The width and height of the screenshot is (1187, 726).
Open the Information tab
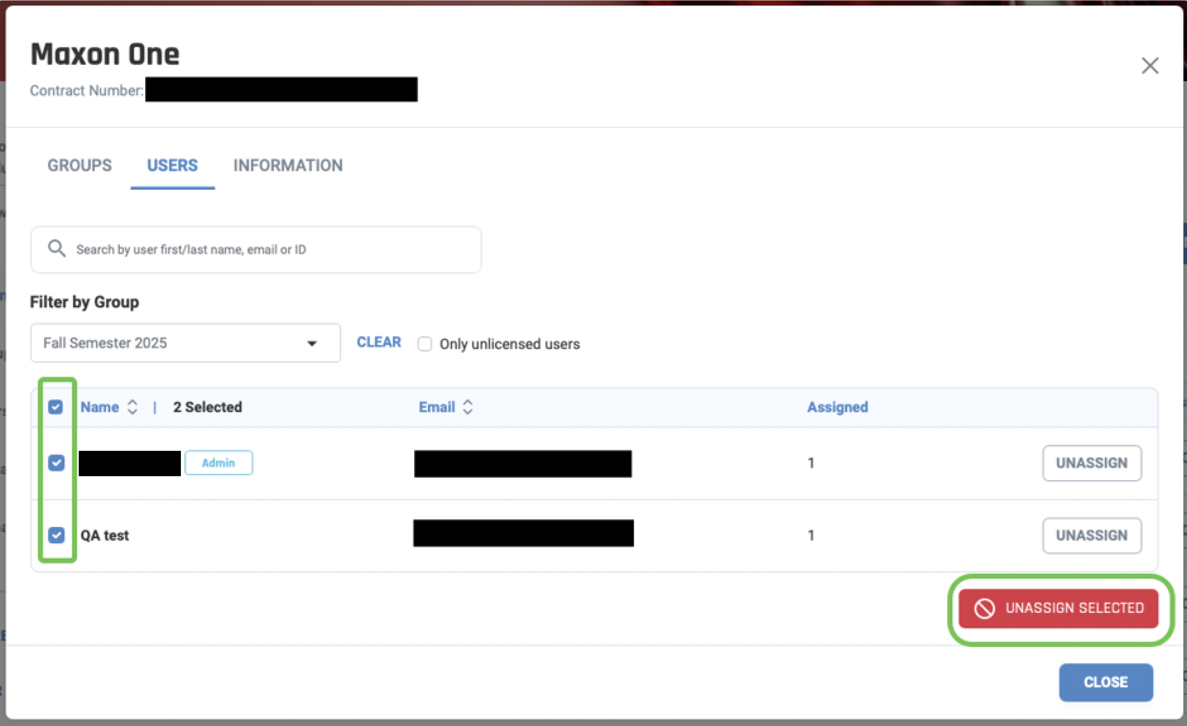[288, 166]
